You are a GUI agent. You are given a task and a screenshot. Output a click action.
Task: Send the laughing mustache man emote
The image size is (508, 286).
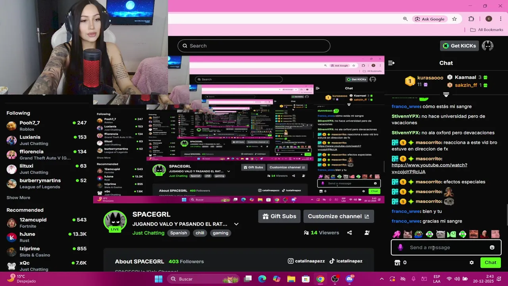[x=473, y=234]
